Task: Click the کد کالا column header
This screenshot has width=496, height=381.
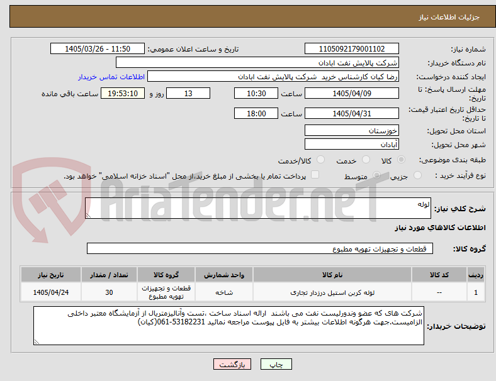Action: (439, 275)
